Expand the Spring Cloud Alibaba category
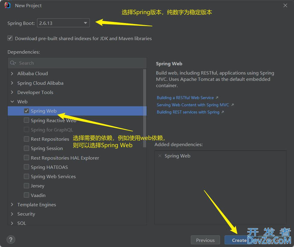Image resolution: width=294 pixels, height=247 pixels. [12, 83]
